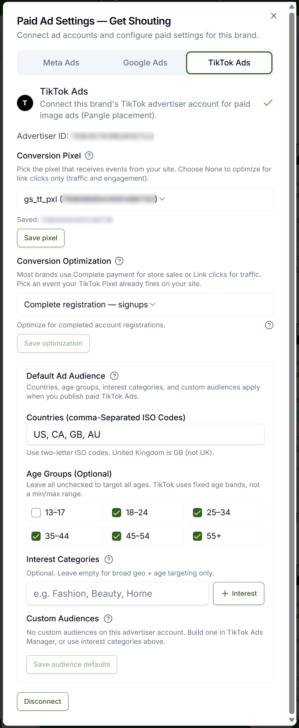The height and width of the screenshot is (728, 299).
Task: Click the Countries ISO codes field
Action: [145, 434]
